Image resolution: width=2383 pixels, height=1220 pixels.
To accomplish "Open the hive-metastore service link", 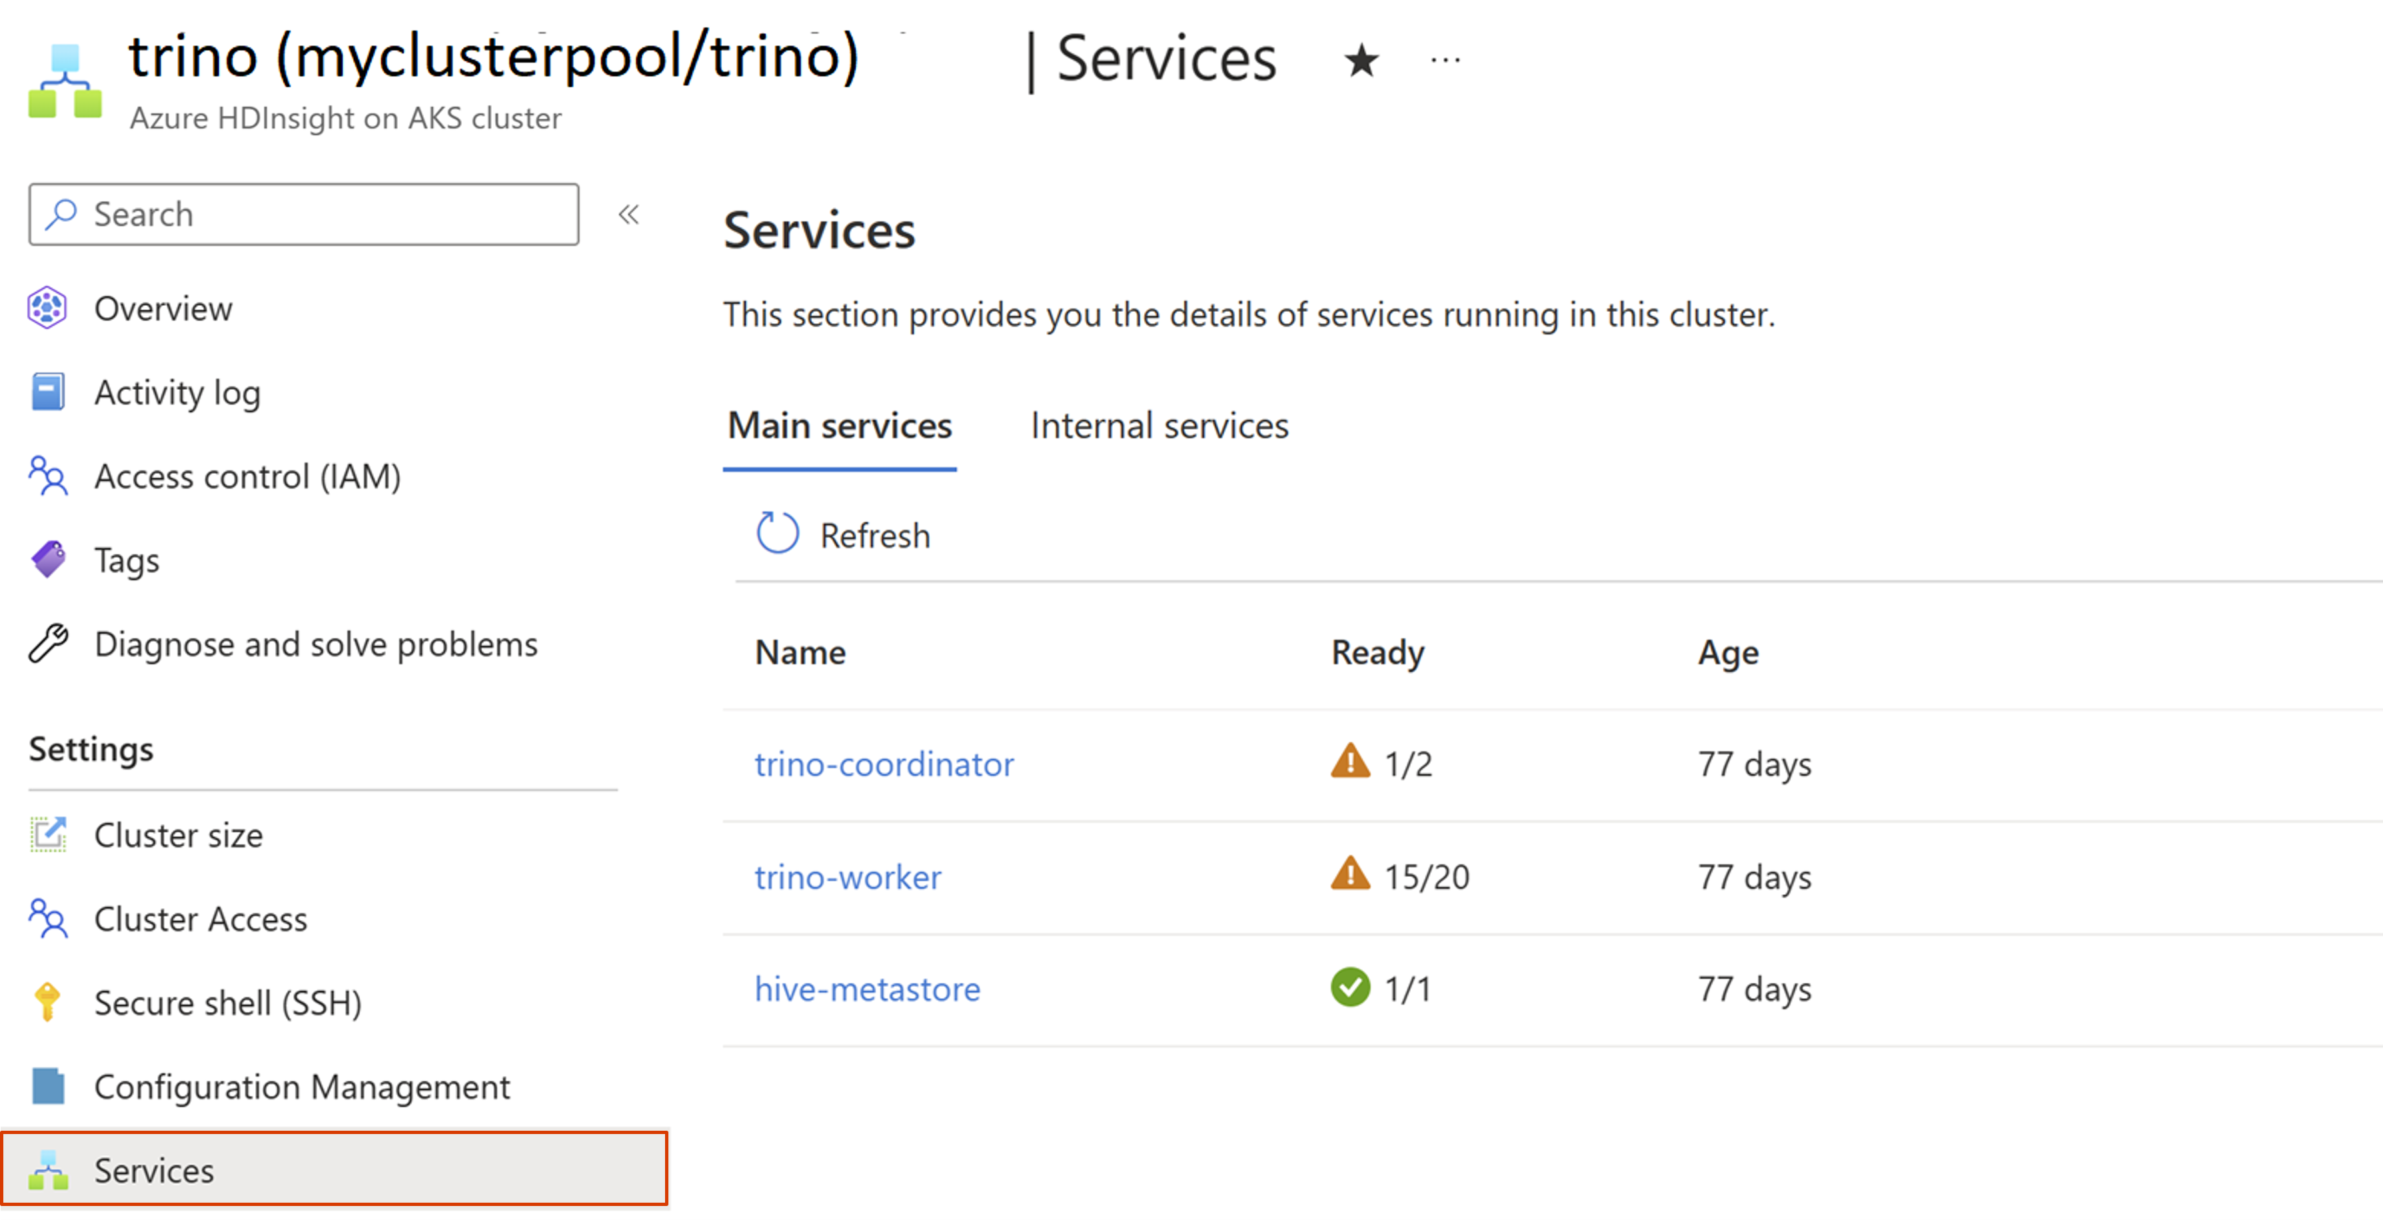I will coord(867,989).
